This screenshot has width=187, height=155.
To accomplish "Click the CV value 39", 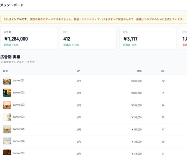I will click(x=163, y=142).
